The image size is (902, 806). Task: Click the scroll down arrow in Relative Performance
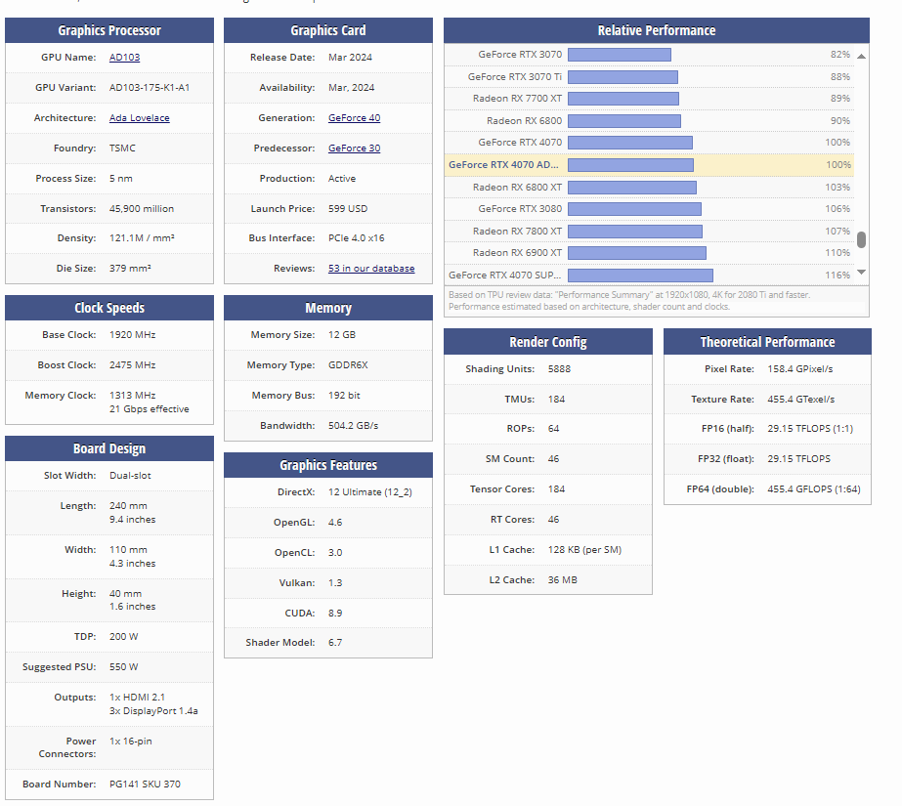[861, 273]
